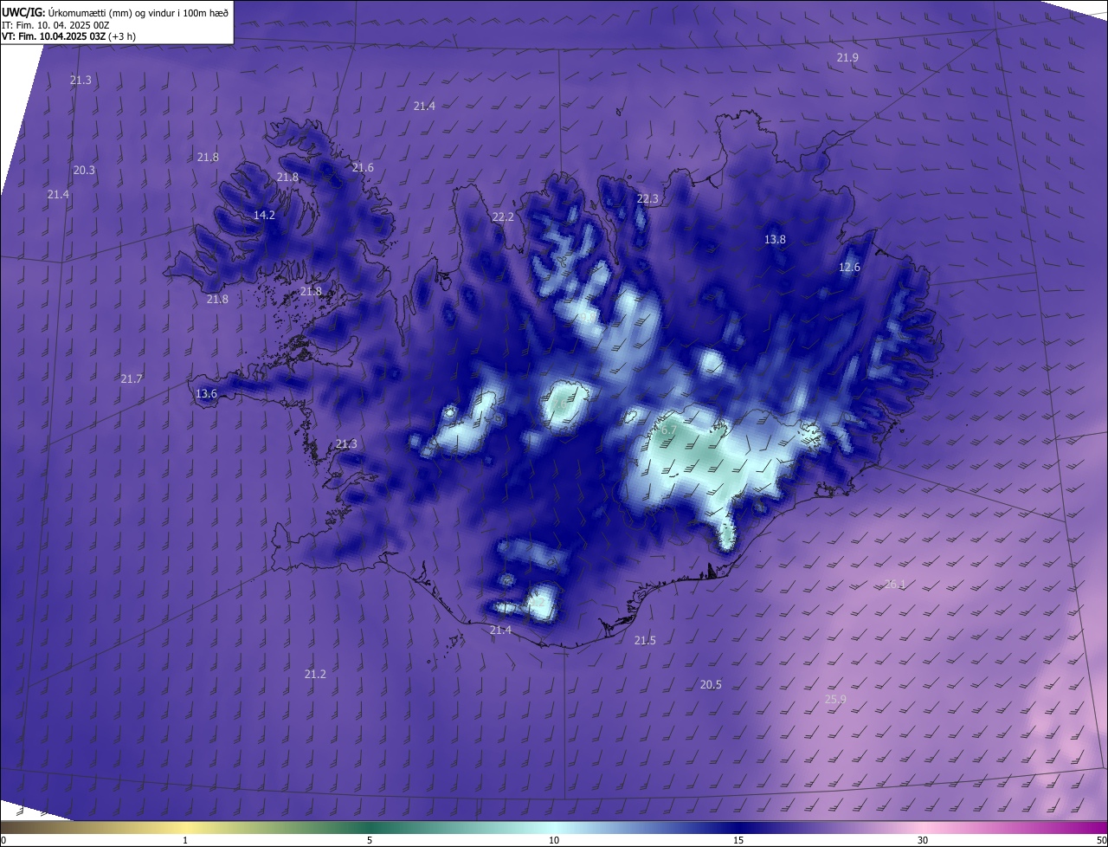This screenshot has width=1108, height=847.
Task: Click the 6.7 value over the glacier
Action: coord(668,430)
